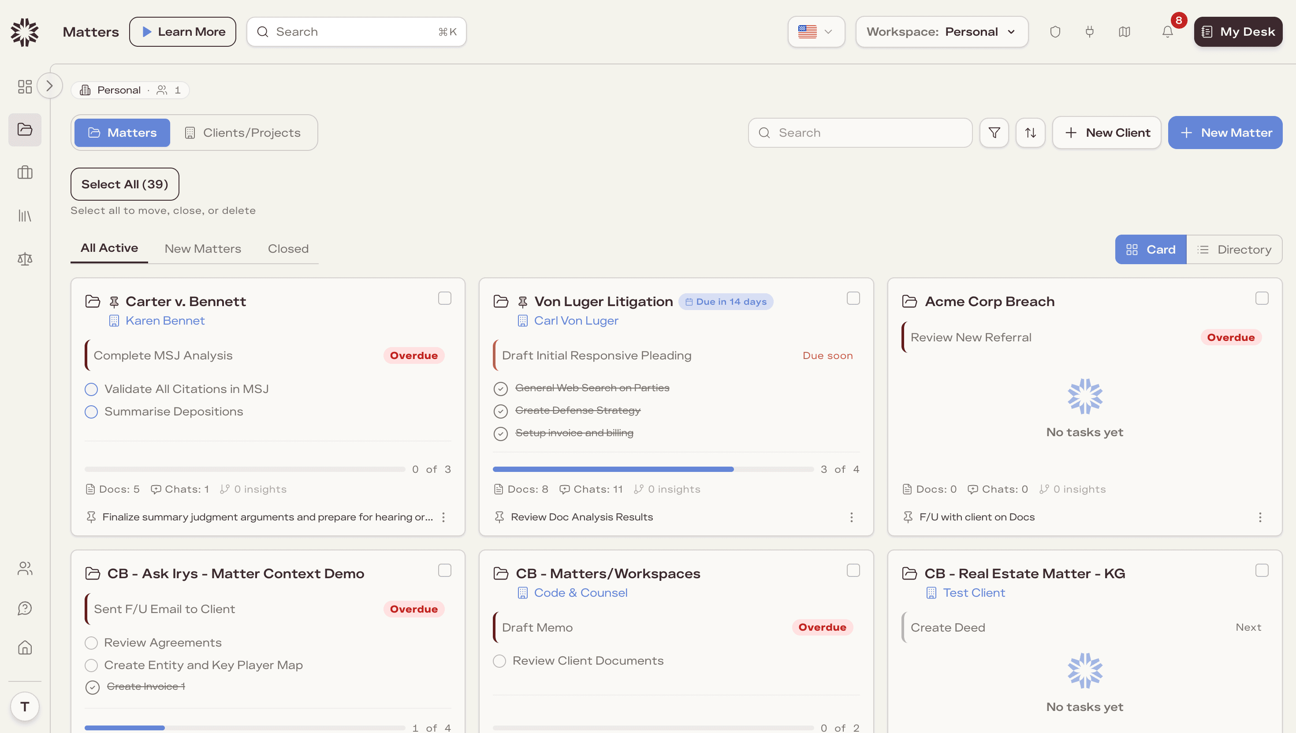The height and width of the screenshot is (733, 1296).
Task: Click the New Matter button
Action: click(1225, 132)
